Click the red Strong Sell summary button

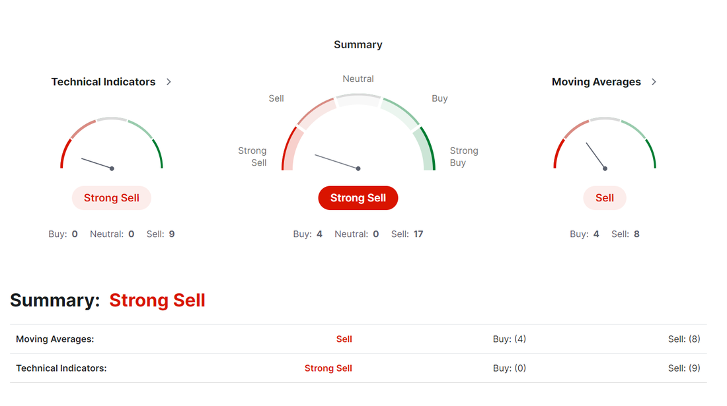tap(358, 198)
